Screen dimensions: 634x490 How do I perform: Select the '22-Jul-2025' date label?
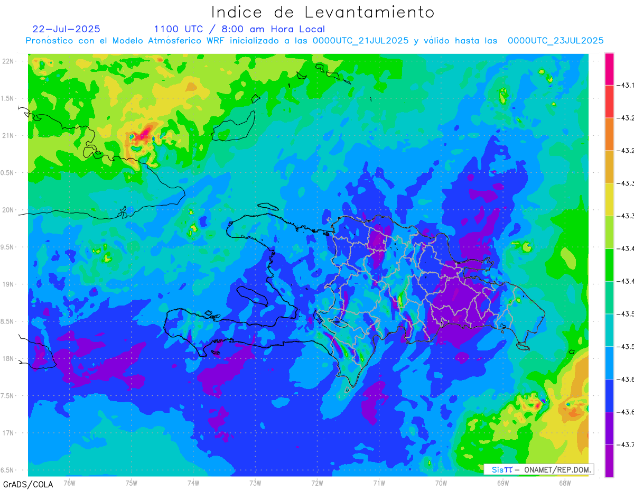66,29
